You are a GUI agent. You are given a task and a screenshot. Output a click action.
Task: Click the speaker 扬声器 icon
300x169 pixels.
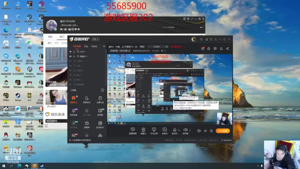point(185,131)
